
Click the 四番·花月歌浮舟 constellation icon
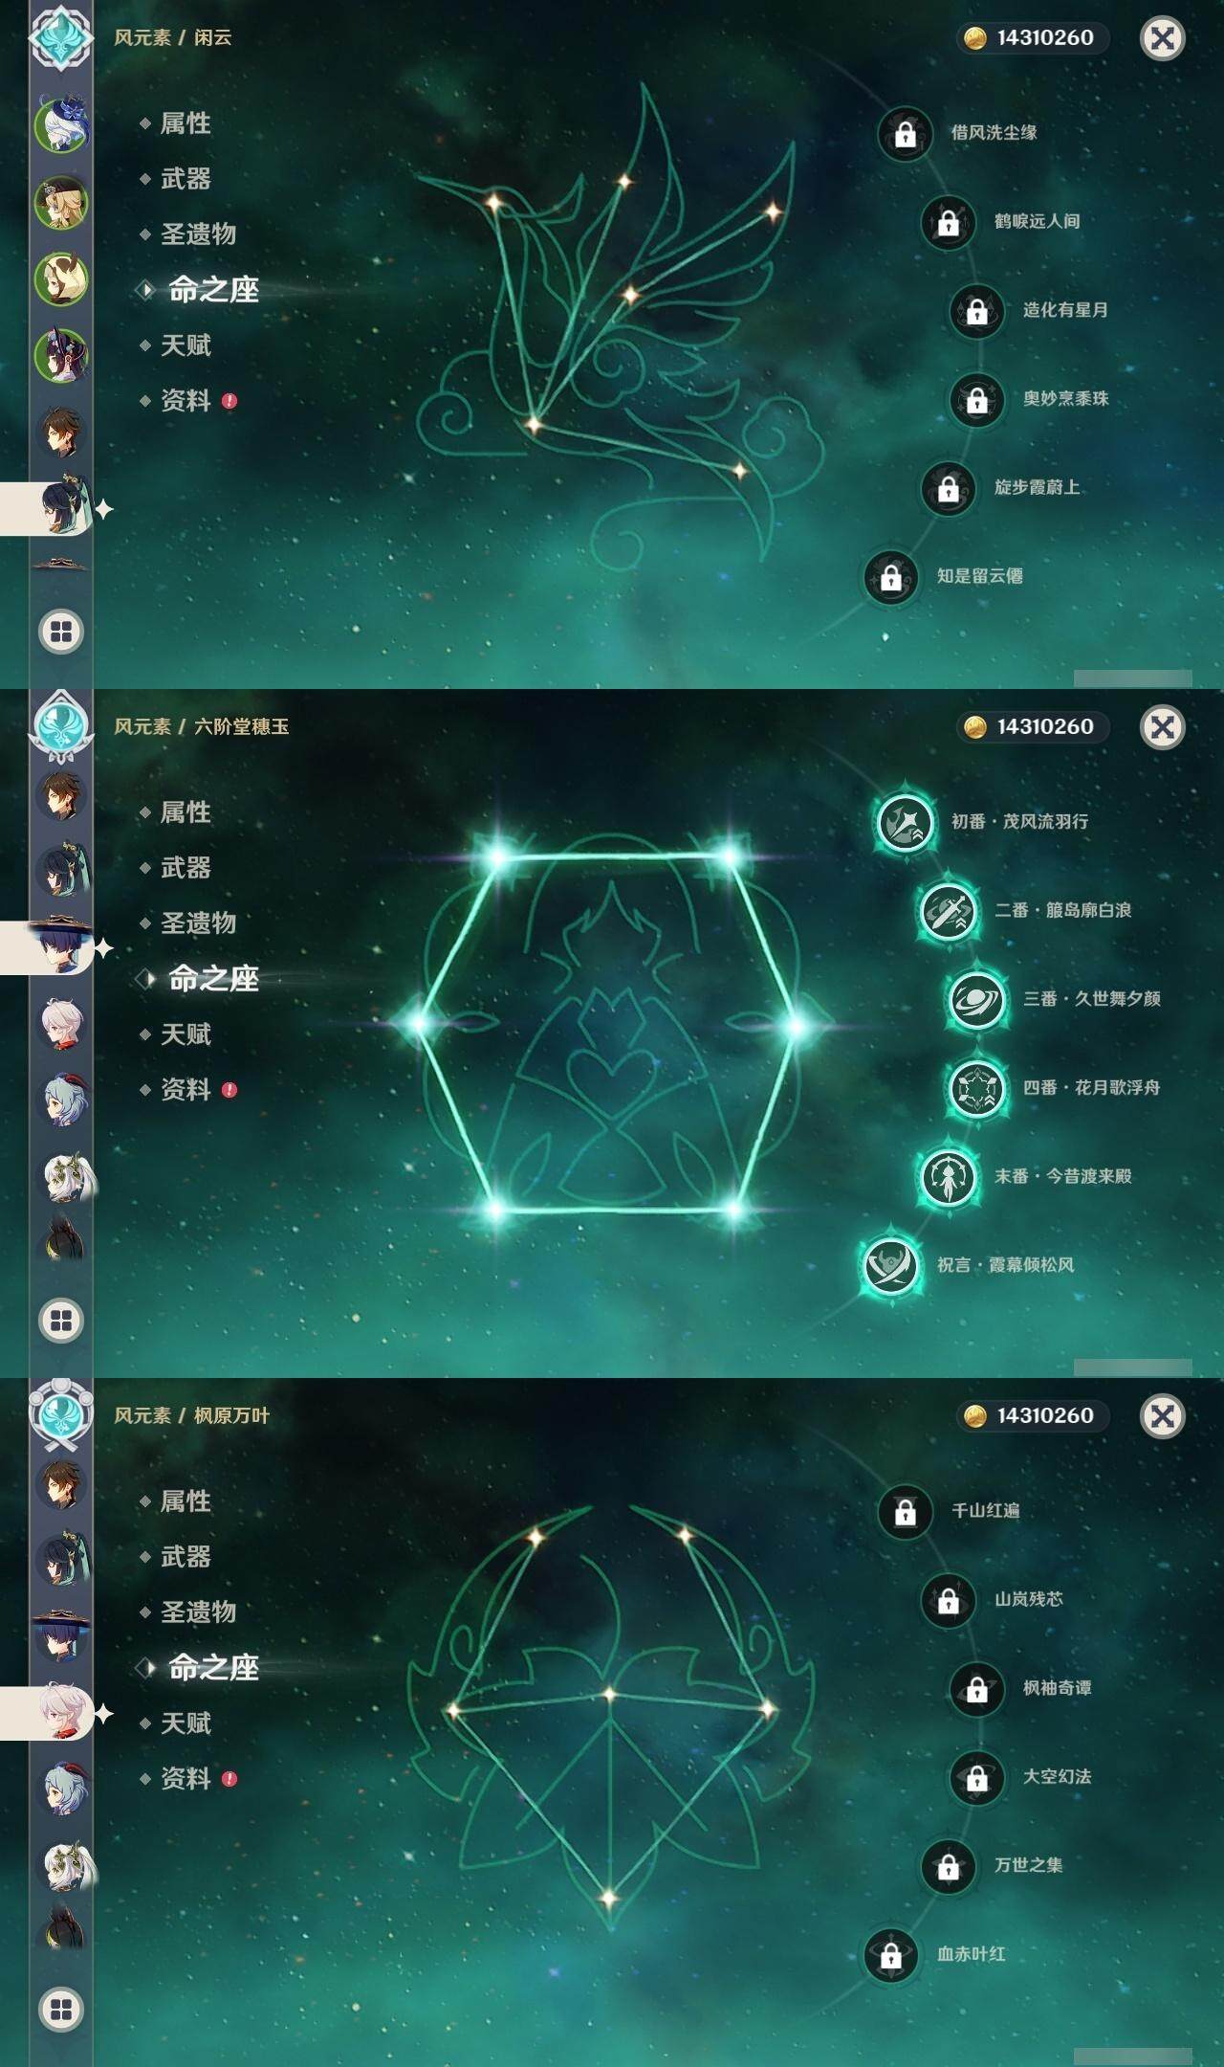tap(976, 1088)
